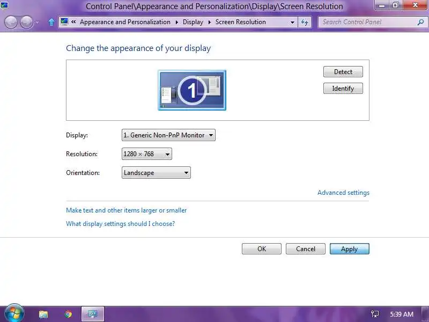This screenshot has width=429, height=322.
Task: Click the Cancel button
Action: point(306,248)
